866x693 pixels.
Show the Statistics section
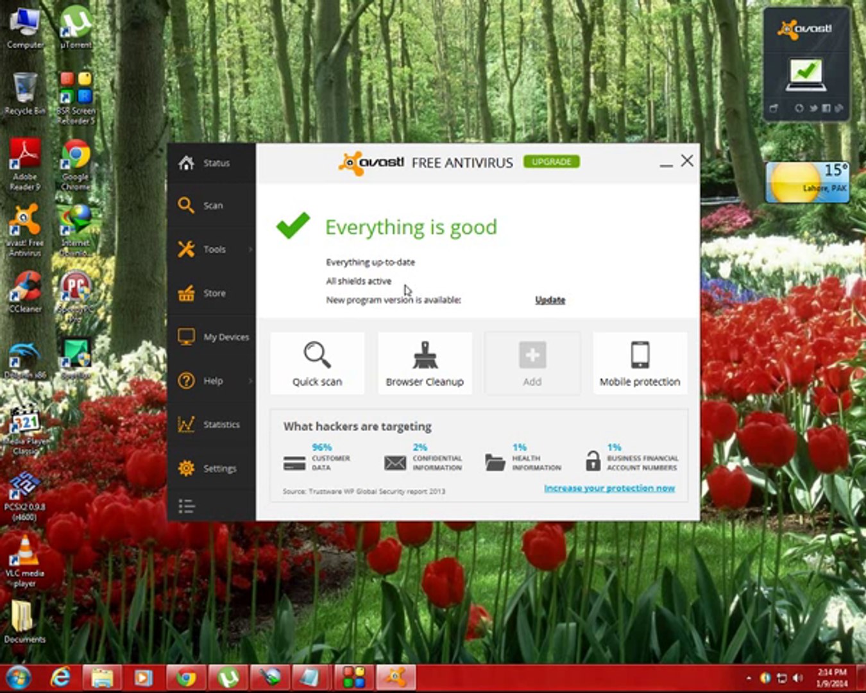coord(211,424)
